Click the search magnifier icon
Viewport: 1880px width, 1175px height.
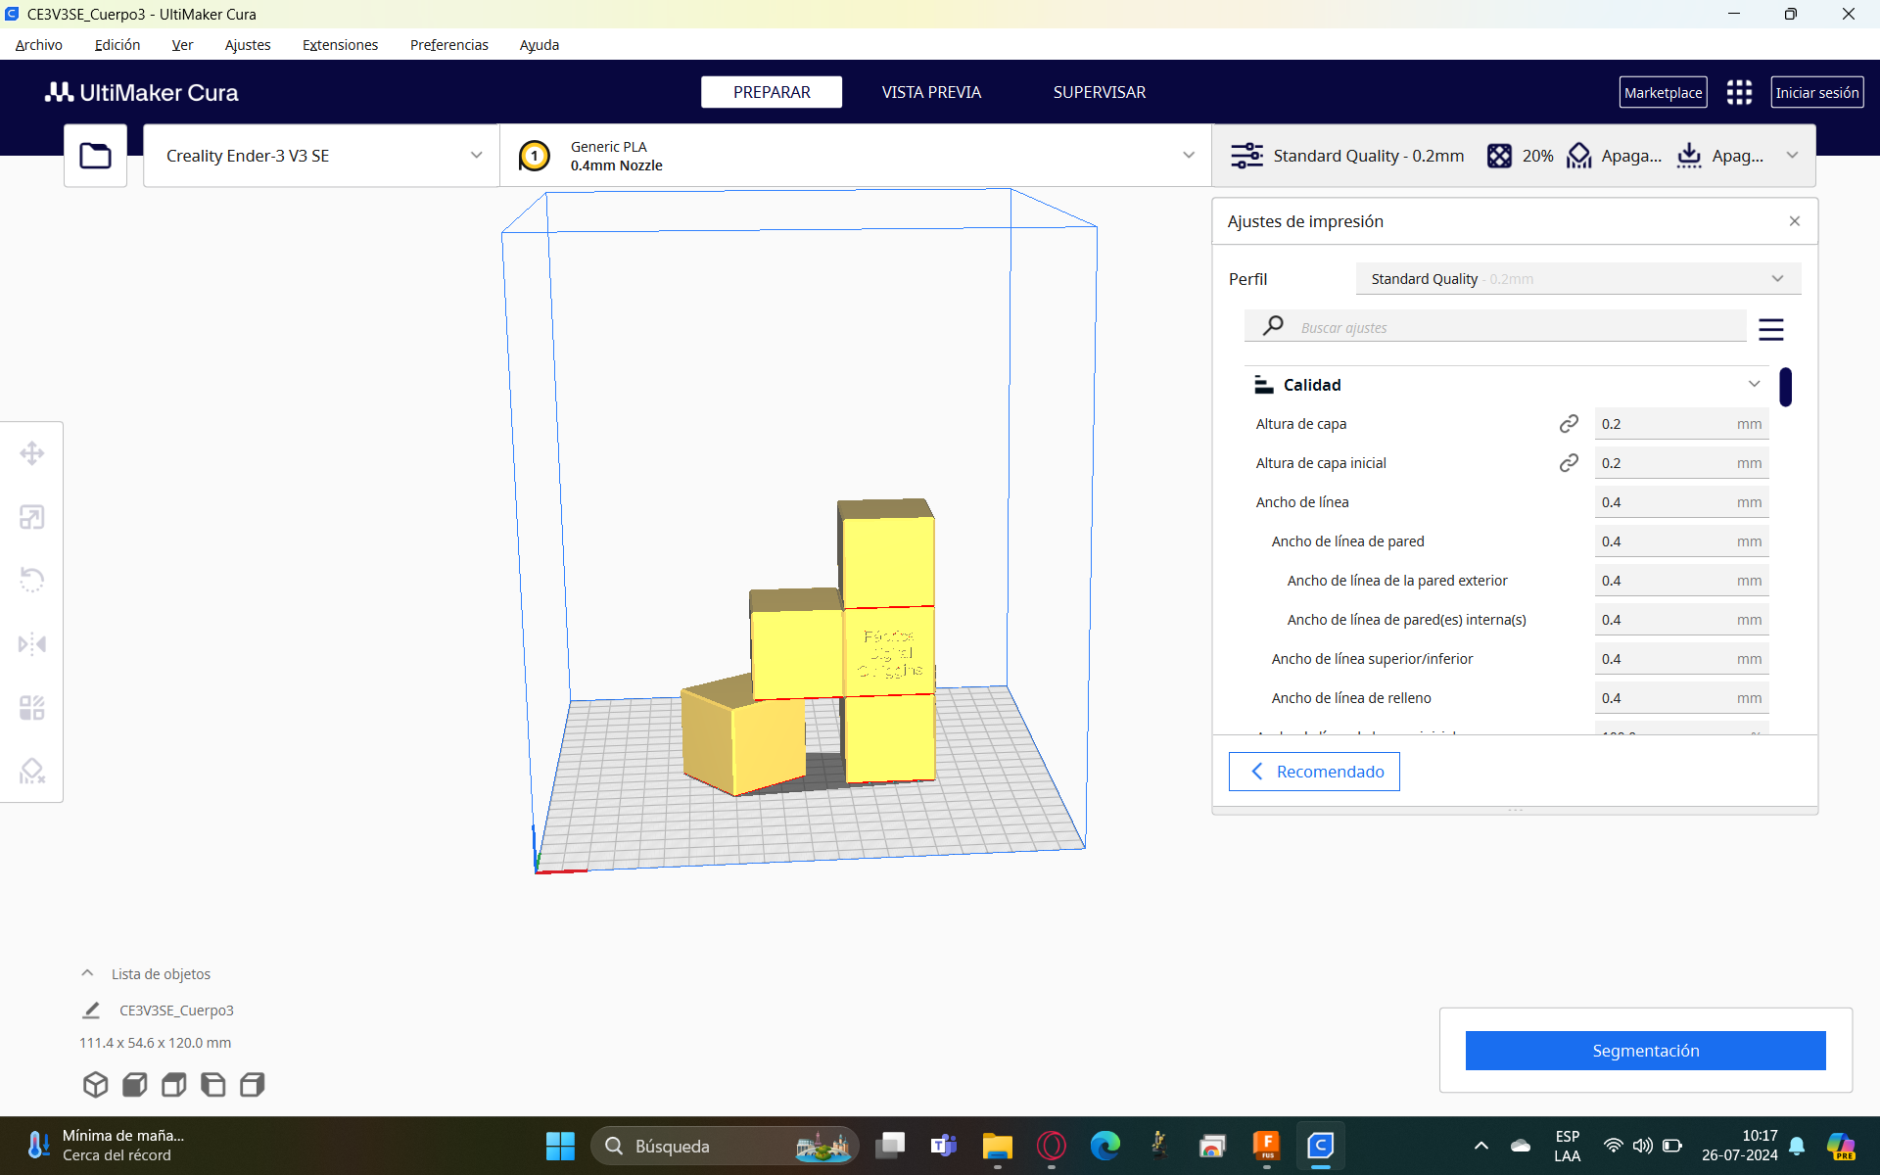1273,325
